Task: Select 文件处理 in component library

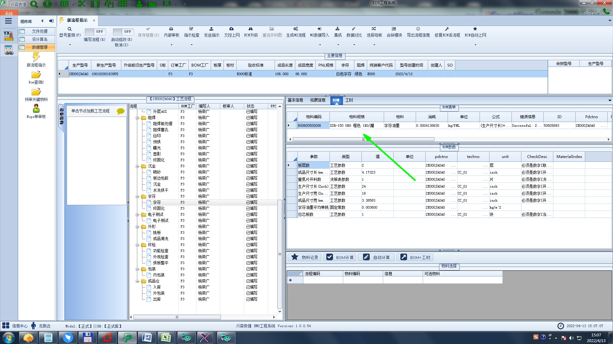Action: click(36, 31)
